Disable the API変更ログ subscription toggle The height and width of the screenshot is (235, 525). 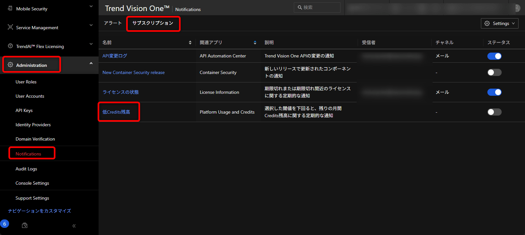[x=494, y=56]
